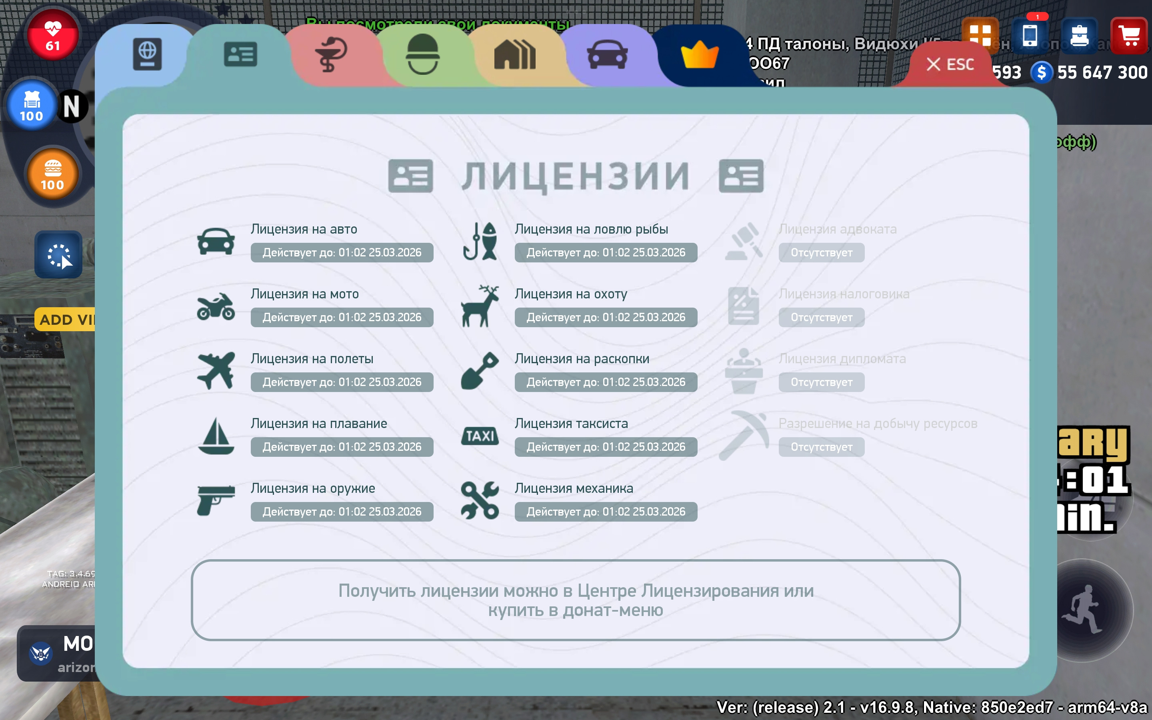Tap the cursor selection mode icon
This screenshot has height=720, width=1152.
pos(58,255)
